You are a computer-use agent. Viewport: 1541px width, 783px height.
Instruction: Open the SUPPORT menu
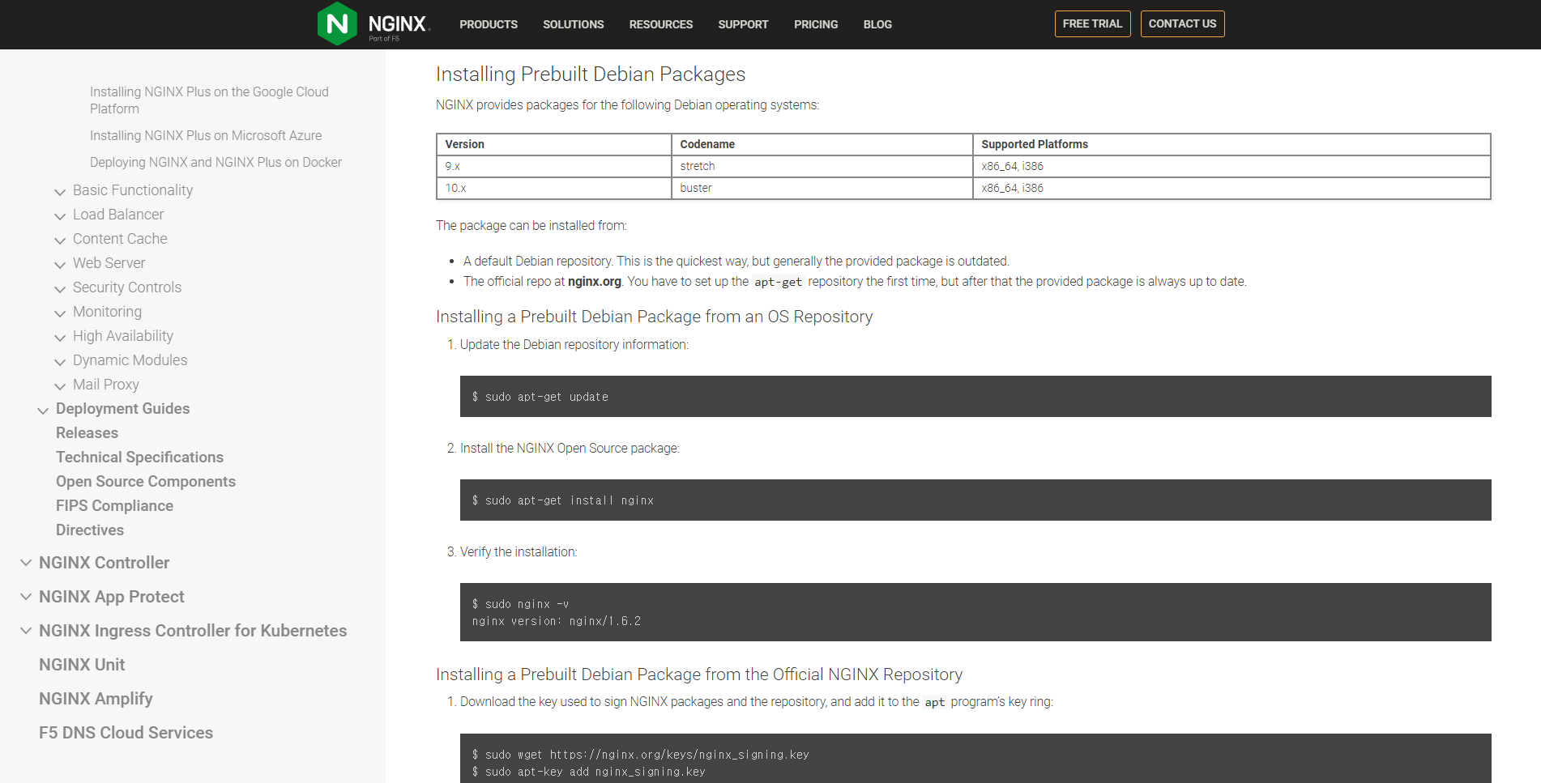click(743, 24)
